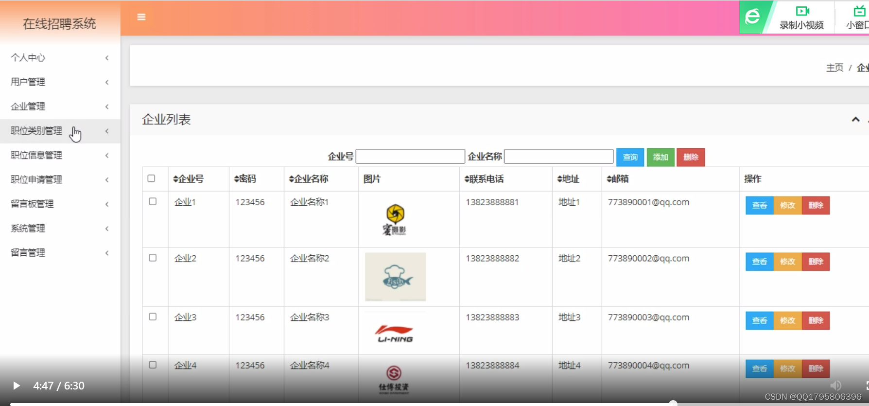Click 删除 for 企业3 row

[x=816, y=320]
